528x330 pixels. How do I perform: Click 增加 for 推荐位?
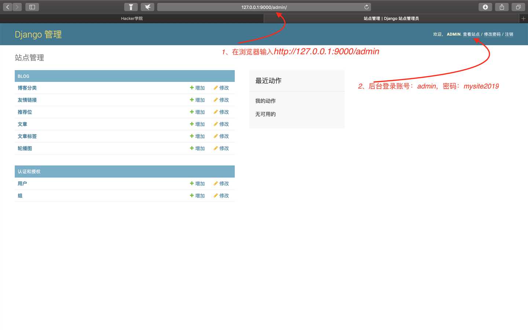197,112
